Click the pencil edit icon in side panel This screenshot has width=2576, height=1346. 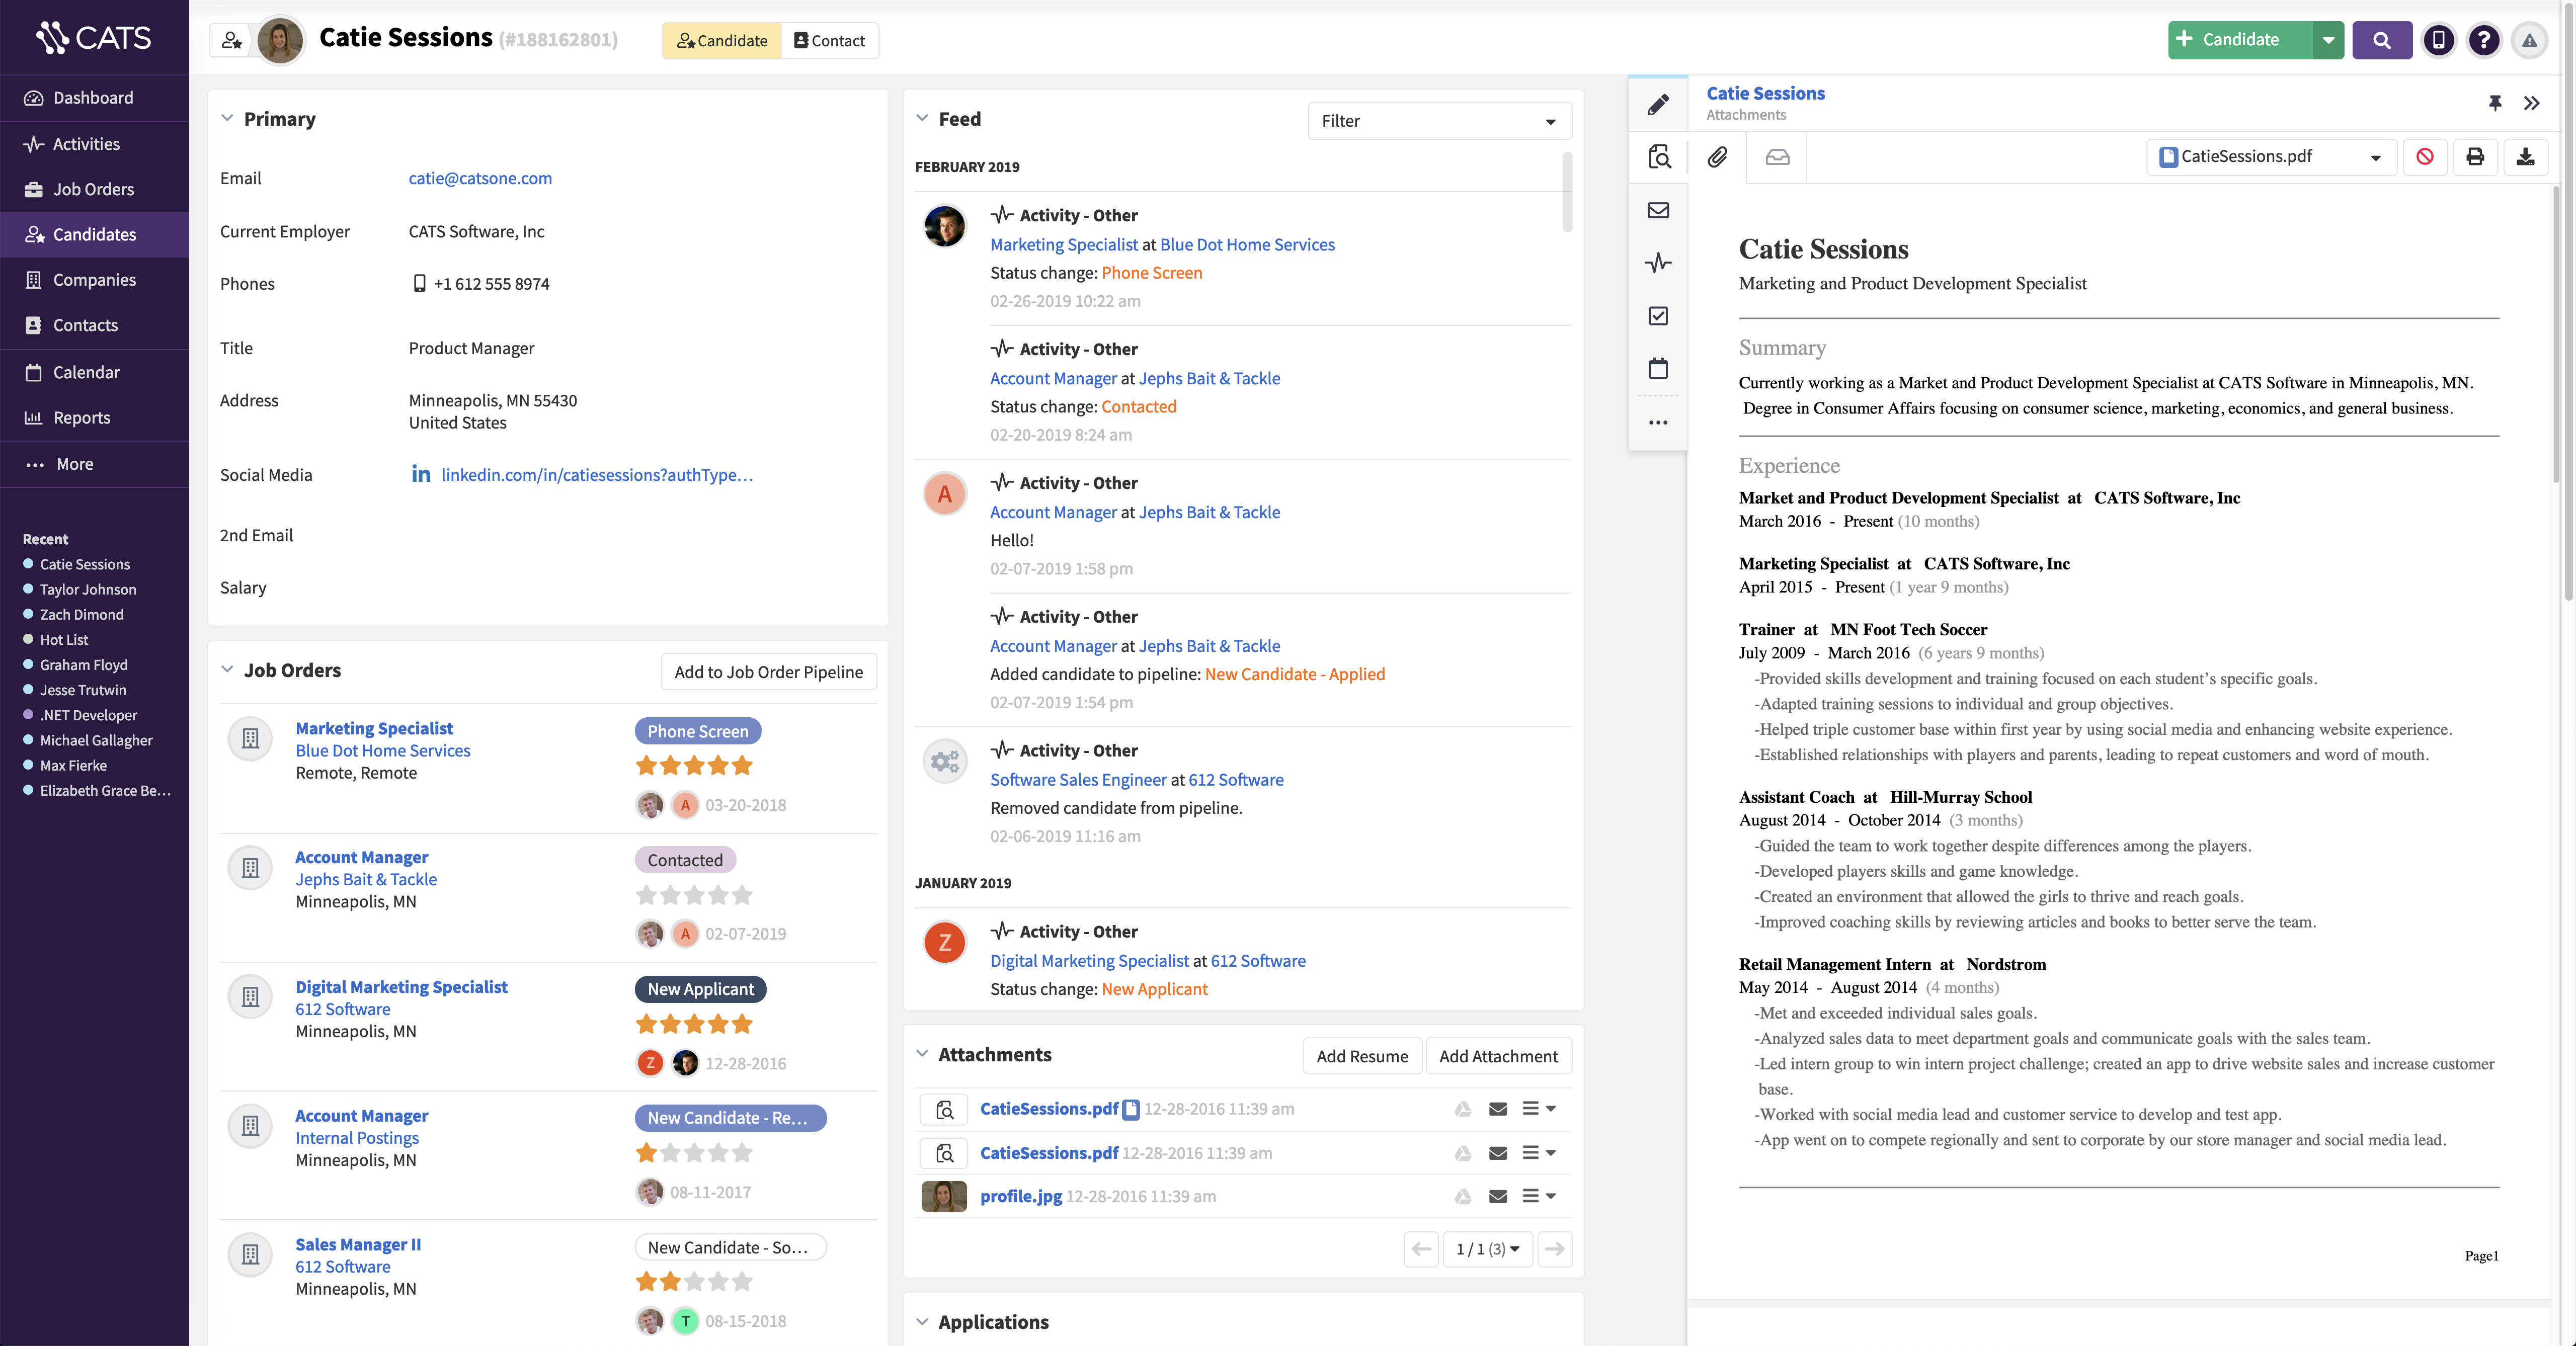click(1658, 104)
